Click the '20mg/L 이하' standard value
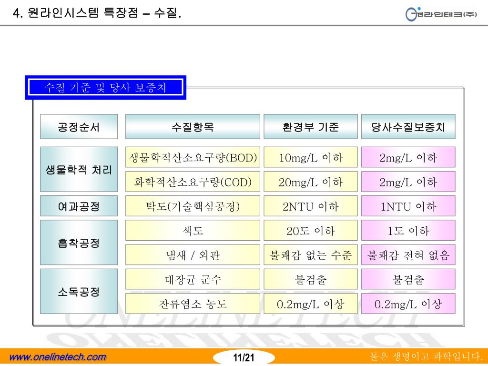Image resolution: width=488 pixels, height=366 pixels. 311,182
